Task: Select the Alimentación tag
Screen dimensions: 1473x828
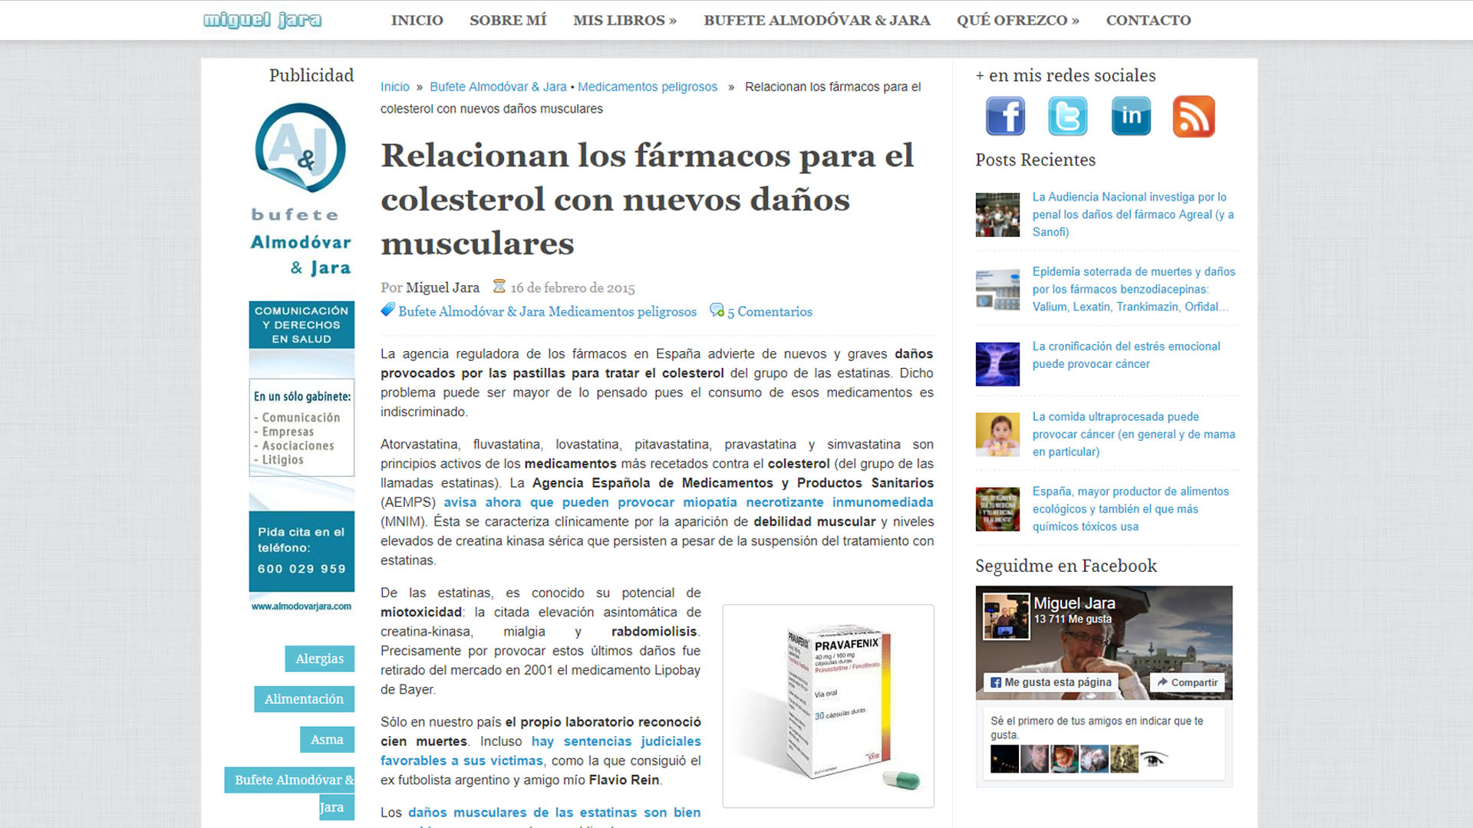Action: click(x=304, y=699)
